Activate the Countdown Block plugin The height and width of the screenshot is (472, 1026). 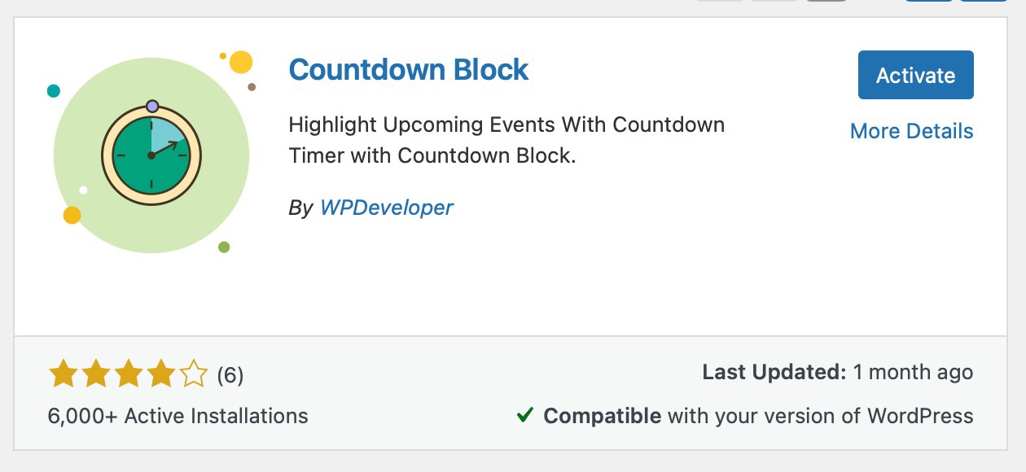coord(915,75)
